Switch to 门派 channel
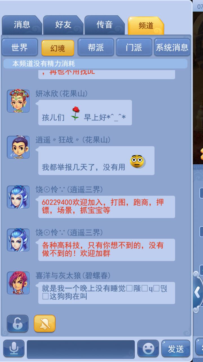 pos(134,47)
